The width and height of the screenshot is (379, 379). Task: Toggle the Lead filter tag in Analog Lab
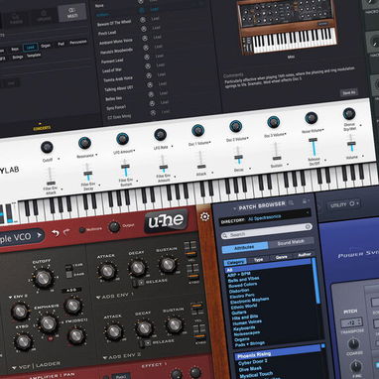pos(31,48)
